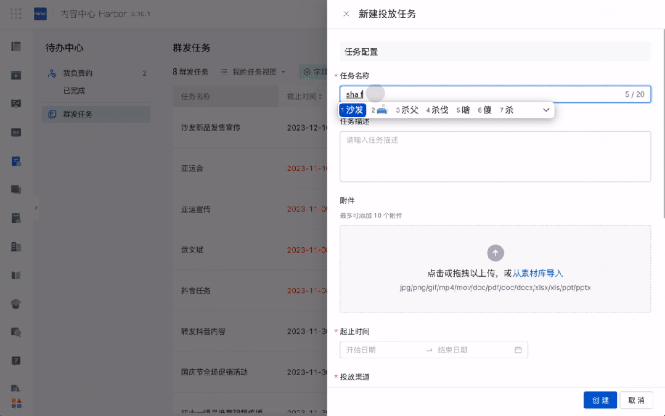Screen dimensions: 665x416
Task: Choose the 沙发 candidate in IME bar
Action: tap(353, 110)
